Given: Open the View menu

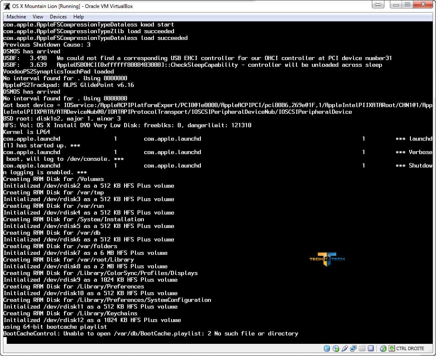Looking at the screenshot, I should (38, 17).
